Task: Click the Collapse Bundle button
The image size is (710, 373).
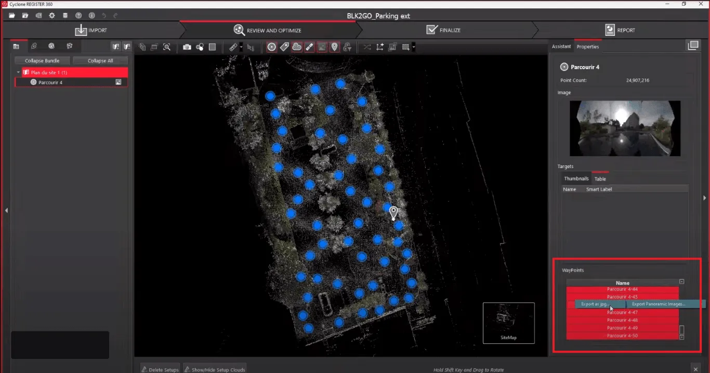Action: [42, 60]
